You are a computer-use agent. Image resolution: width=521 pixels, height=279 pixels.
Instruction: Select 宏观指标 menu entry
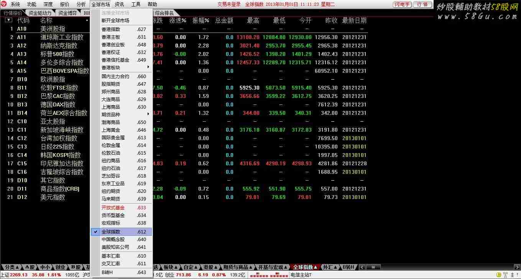tap(122, 223)
